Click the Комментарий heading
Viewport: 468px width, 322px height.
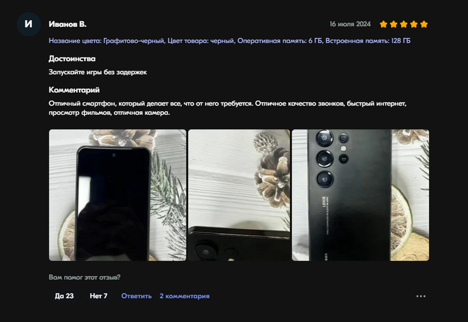(74, 90)
